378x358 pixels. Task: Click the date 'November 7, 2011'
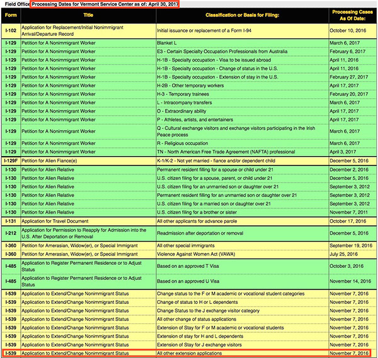[x=348, y=212]
